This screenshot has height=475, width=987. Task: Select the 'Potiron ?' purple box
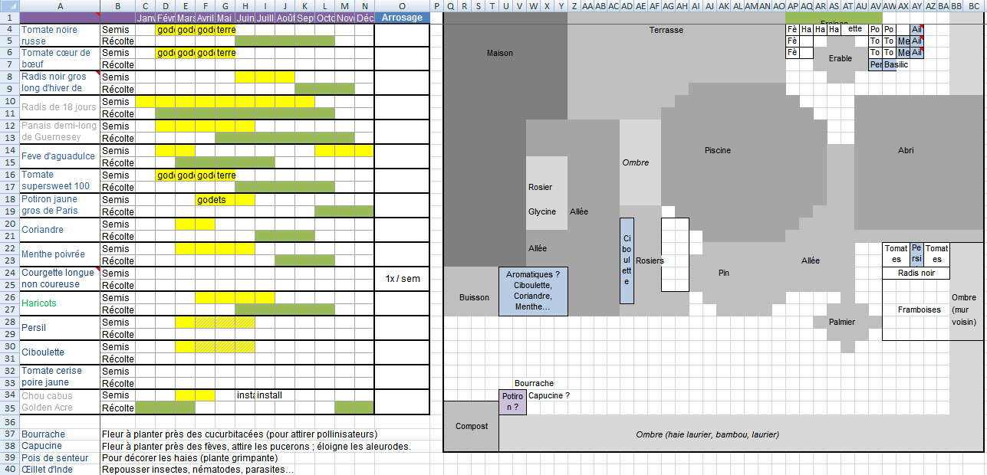point(512,401)
